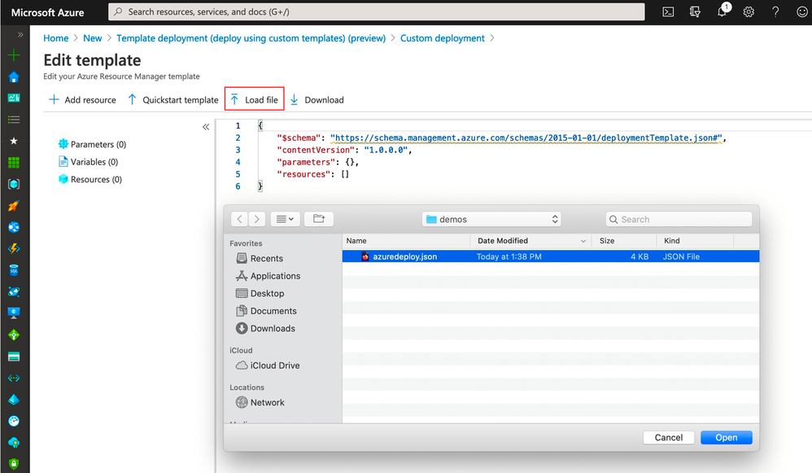Click the file dialog Search field
Viewport: 812px width, 473px height.
point(679,219)
